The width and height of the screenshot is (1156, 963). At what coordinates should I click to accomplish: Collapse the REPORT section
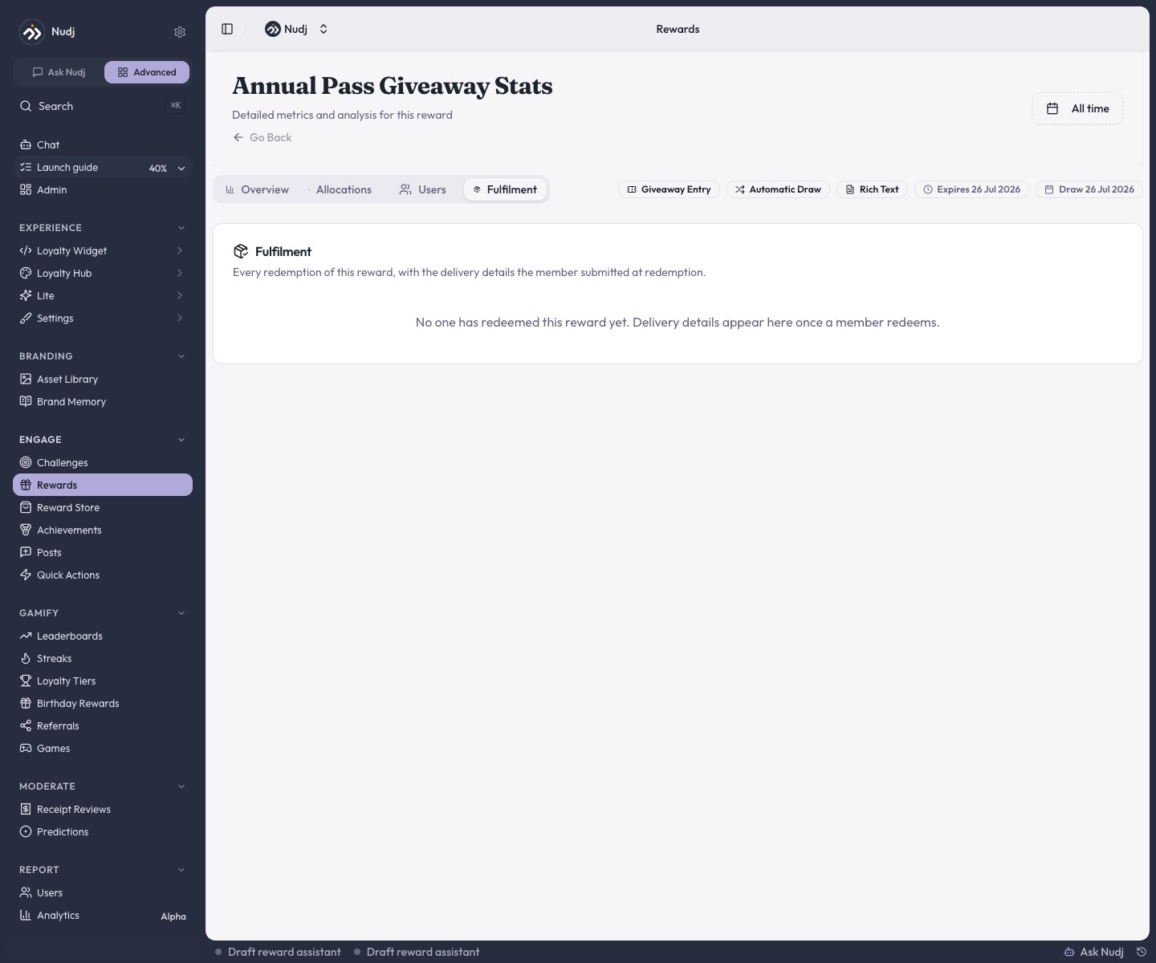(181, 870)
